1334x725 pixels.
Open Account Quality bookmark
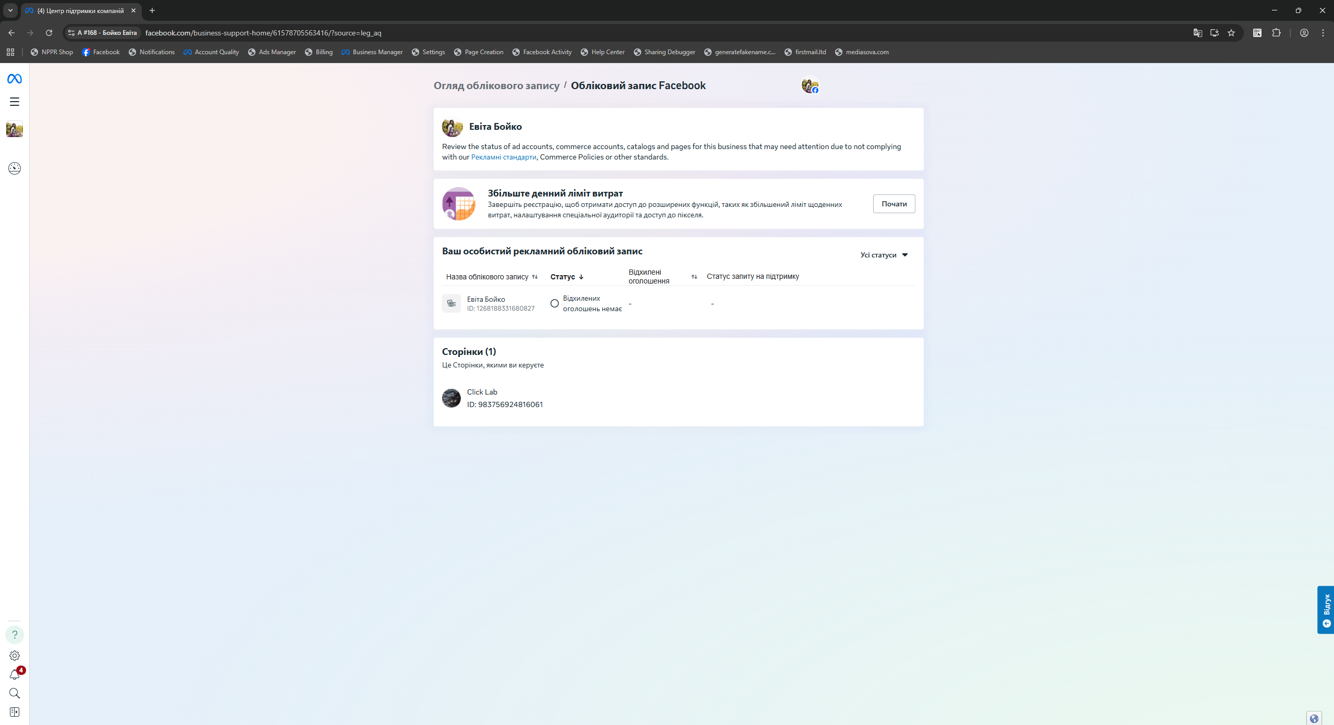211,52
